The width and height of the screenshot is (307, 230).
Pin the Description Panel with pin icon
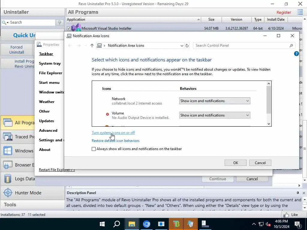298,193
